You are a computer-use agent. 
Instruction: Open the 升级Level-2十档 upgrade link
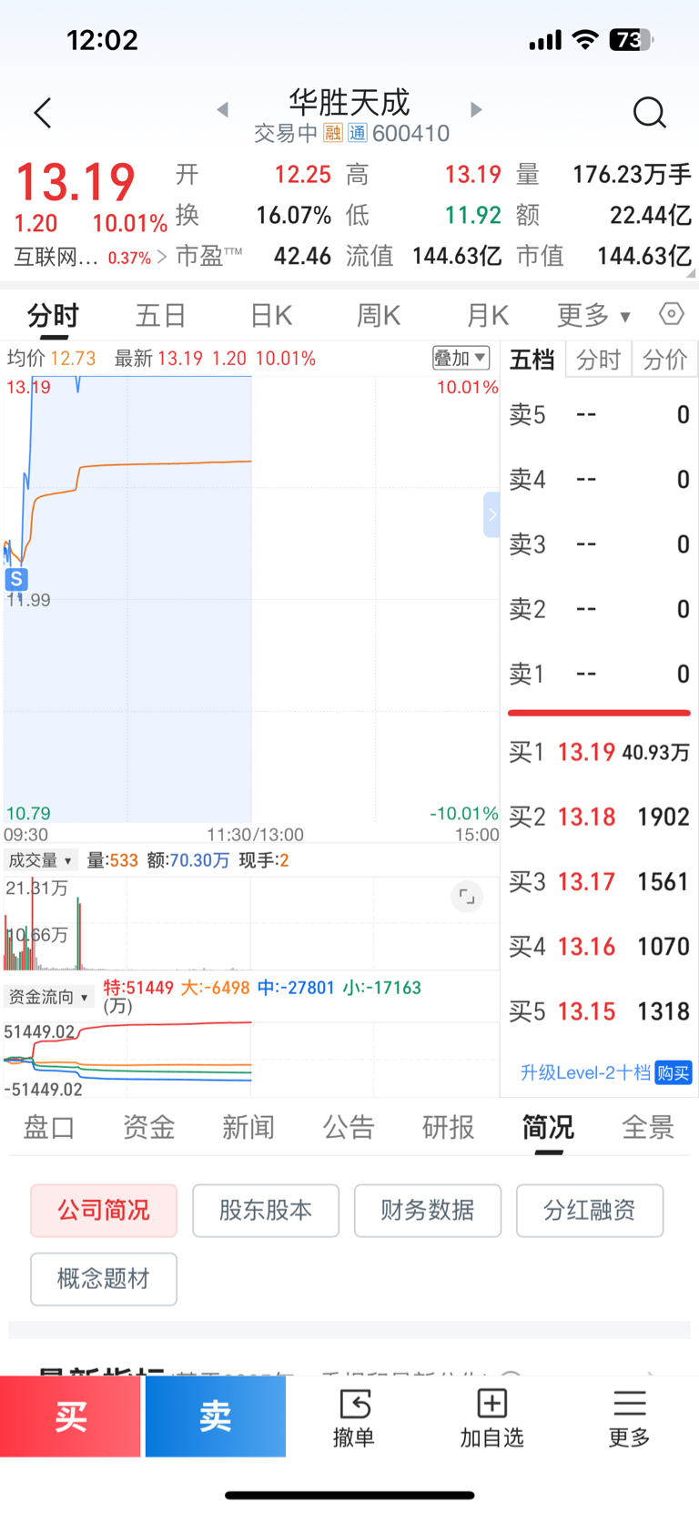(x=585, y=1072)
